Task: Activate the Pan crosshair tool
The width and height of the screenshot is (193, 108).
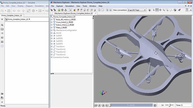Action: click(x=160, y=10)
